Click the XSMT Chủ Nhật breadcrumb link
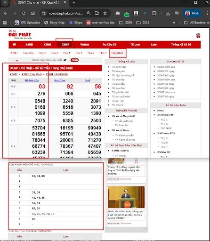The width and height of the screenshot is (210, 241). [32, 74]
